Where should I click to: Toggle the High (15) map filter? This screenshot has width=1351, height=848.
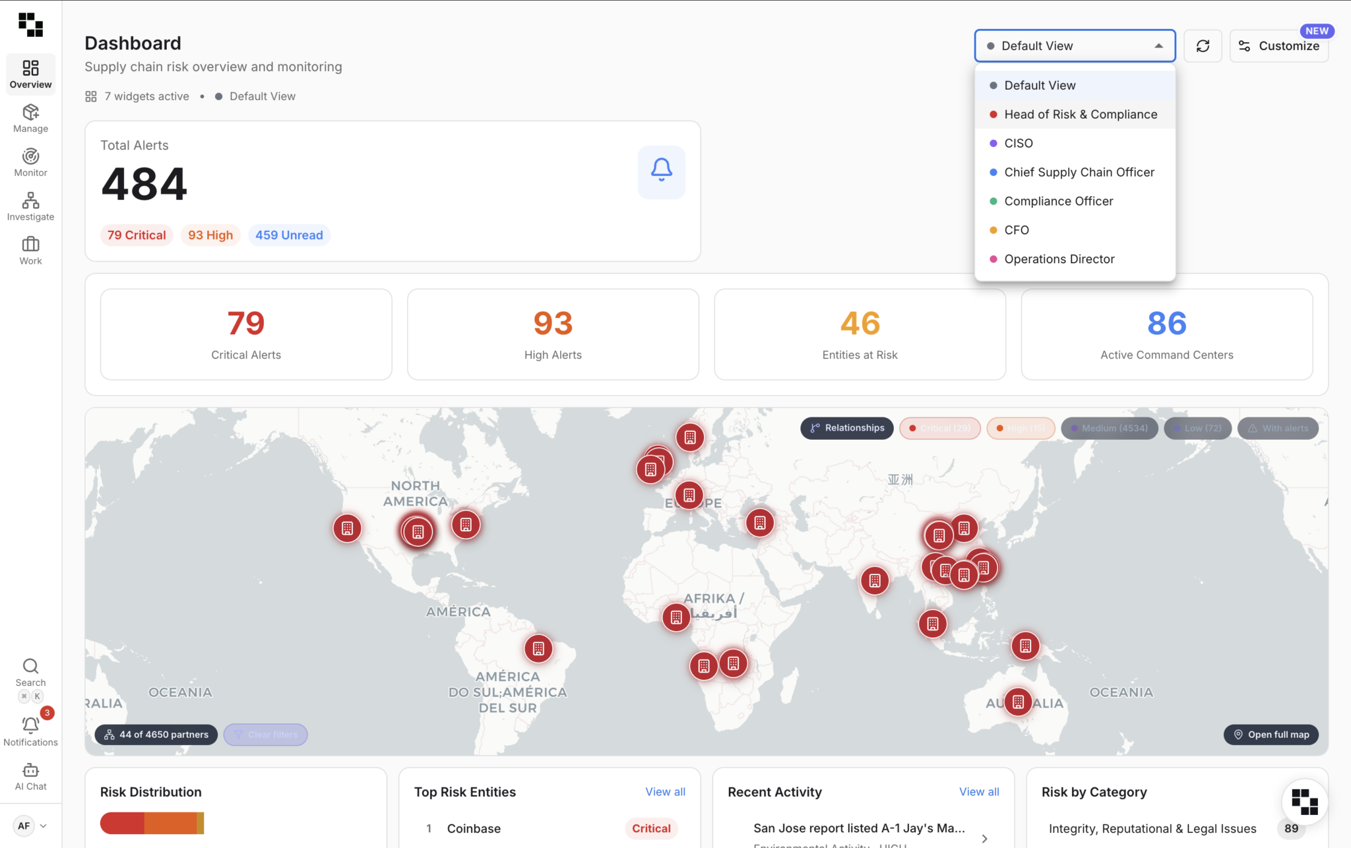[x=1021, y=428]
